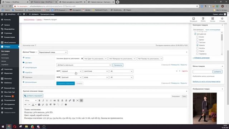Click the paste as text icon
This screenshot has width=229, height=129.
click(x=39, y=105)
